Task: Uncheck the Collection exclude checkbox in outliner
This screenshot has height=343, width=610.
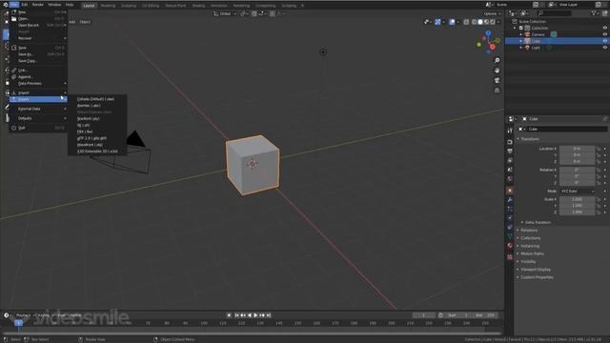Action: click(521, 28)
